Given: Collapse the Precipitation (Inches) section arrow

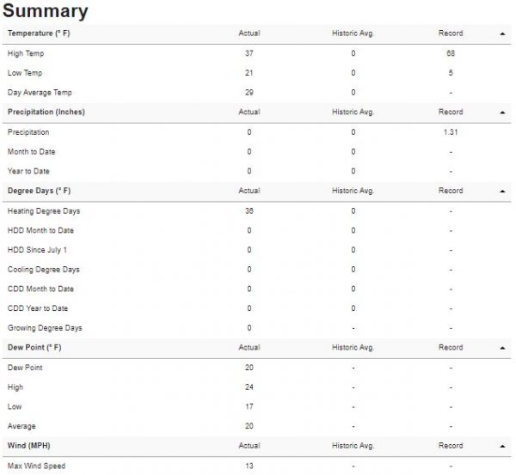Looking at the screenshot, I should (x=502, y=113).
